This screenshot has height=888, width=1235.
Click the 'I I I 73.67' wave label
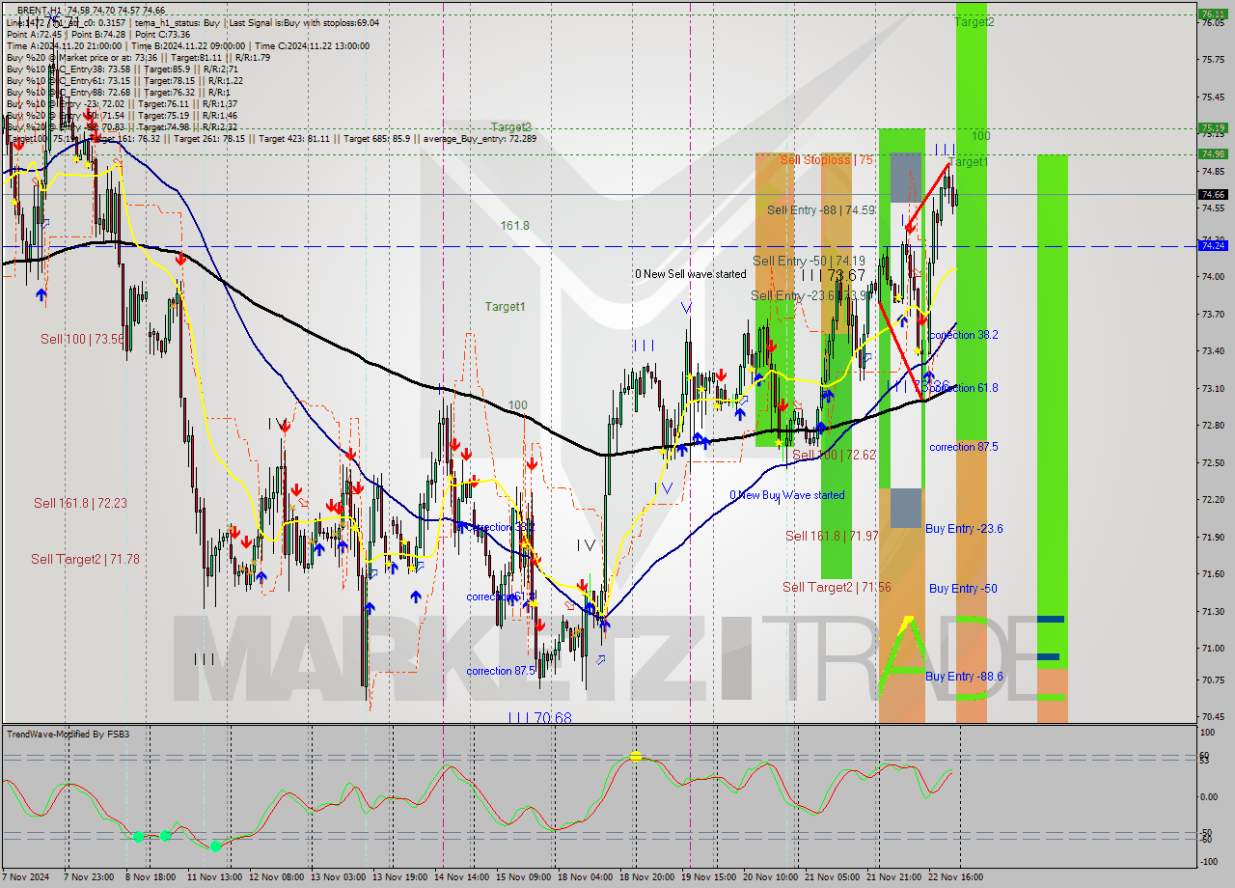(832, 276)
